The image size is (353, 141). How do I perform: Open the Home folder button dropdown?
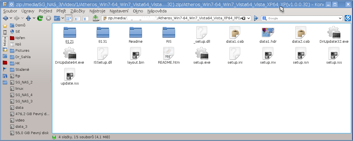click(x=62, y=18)
